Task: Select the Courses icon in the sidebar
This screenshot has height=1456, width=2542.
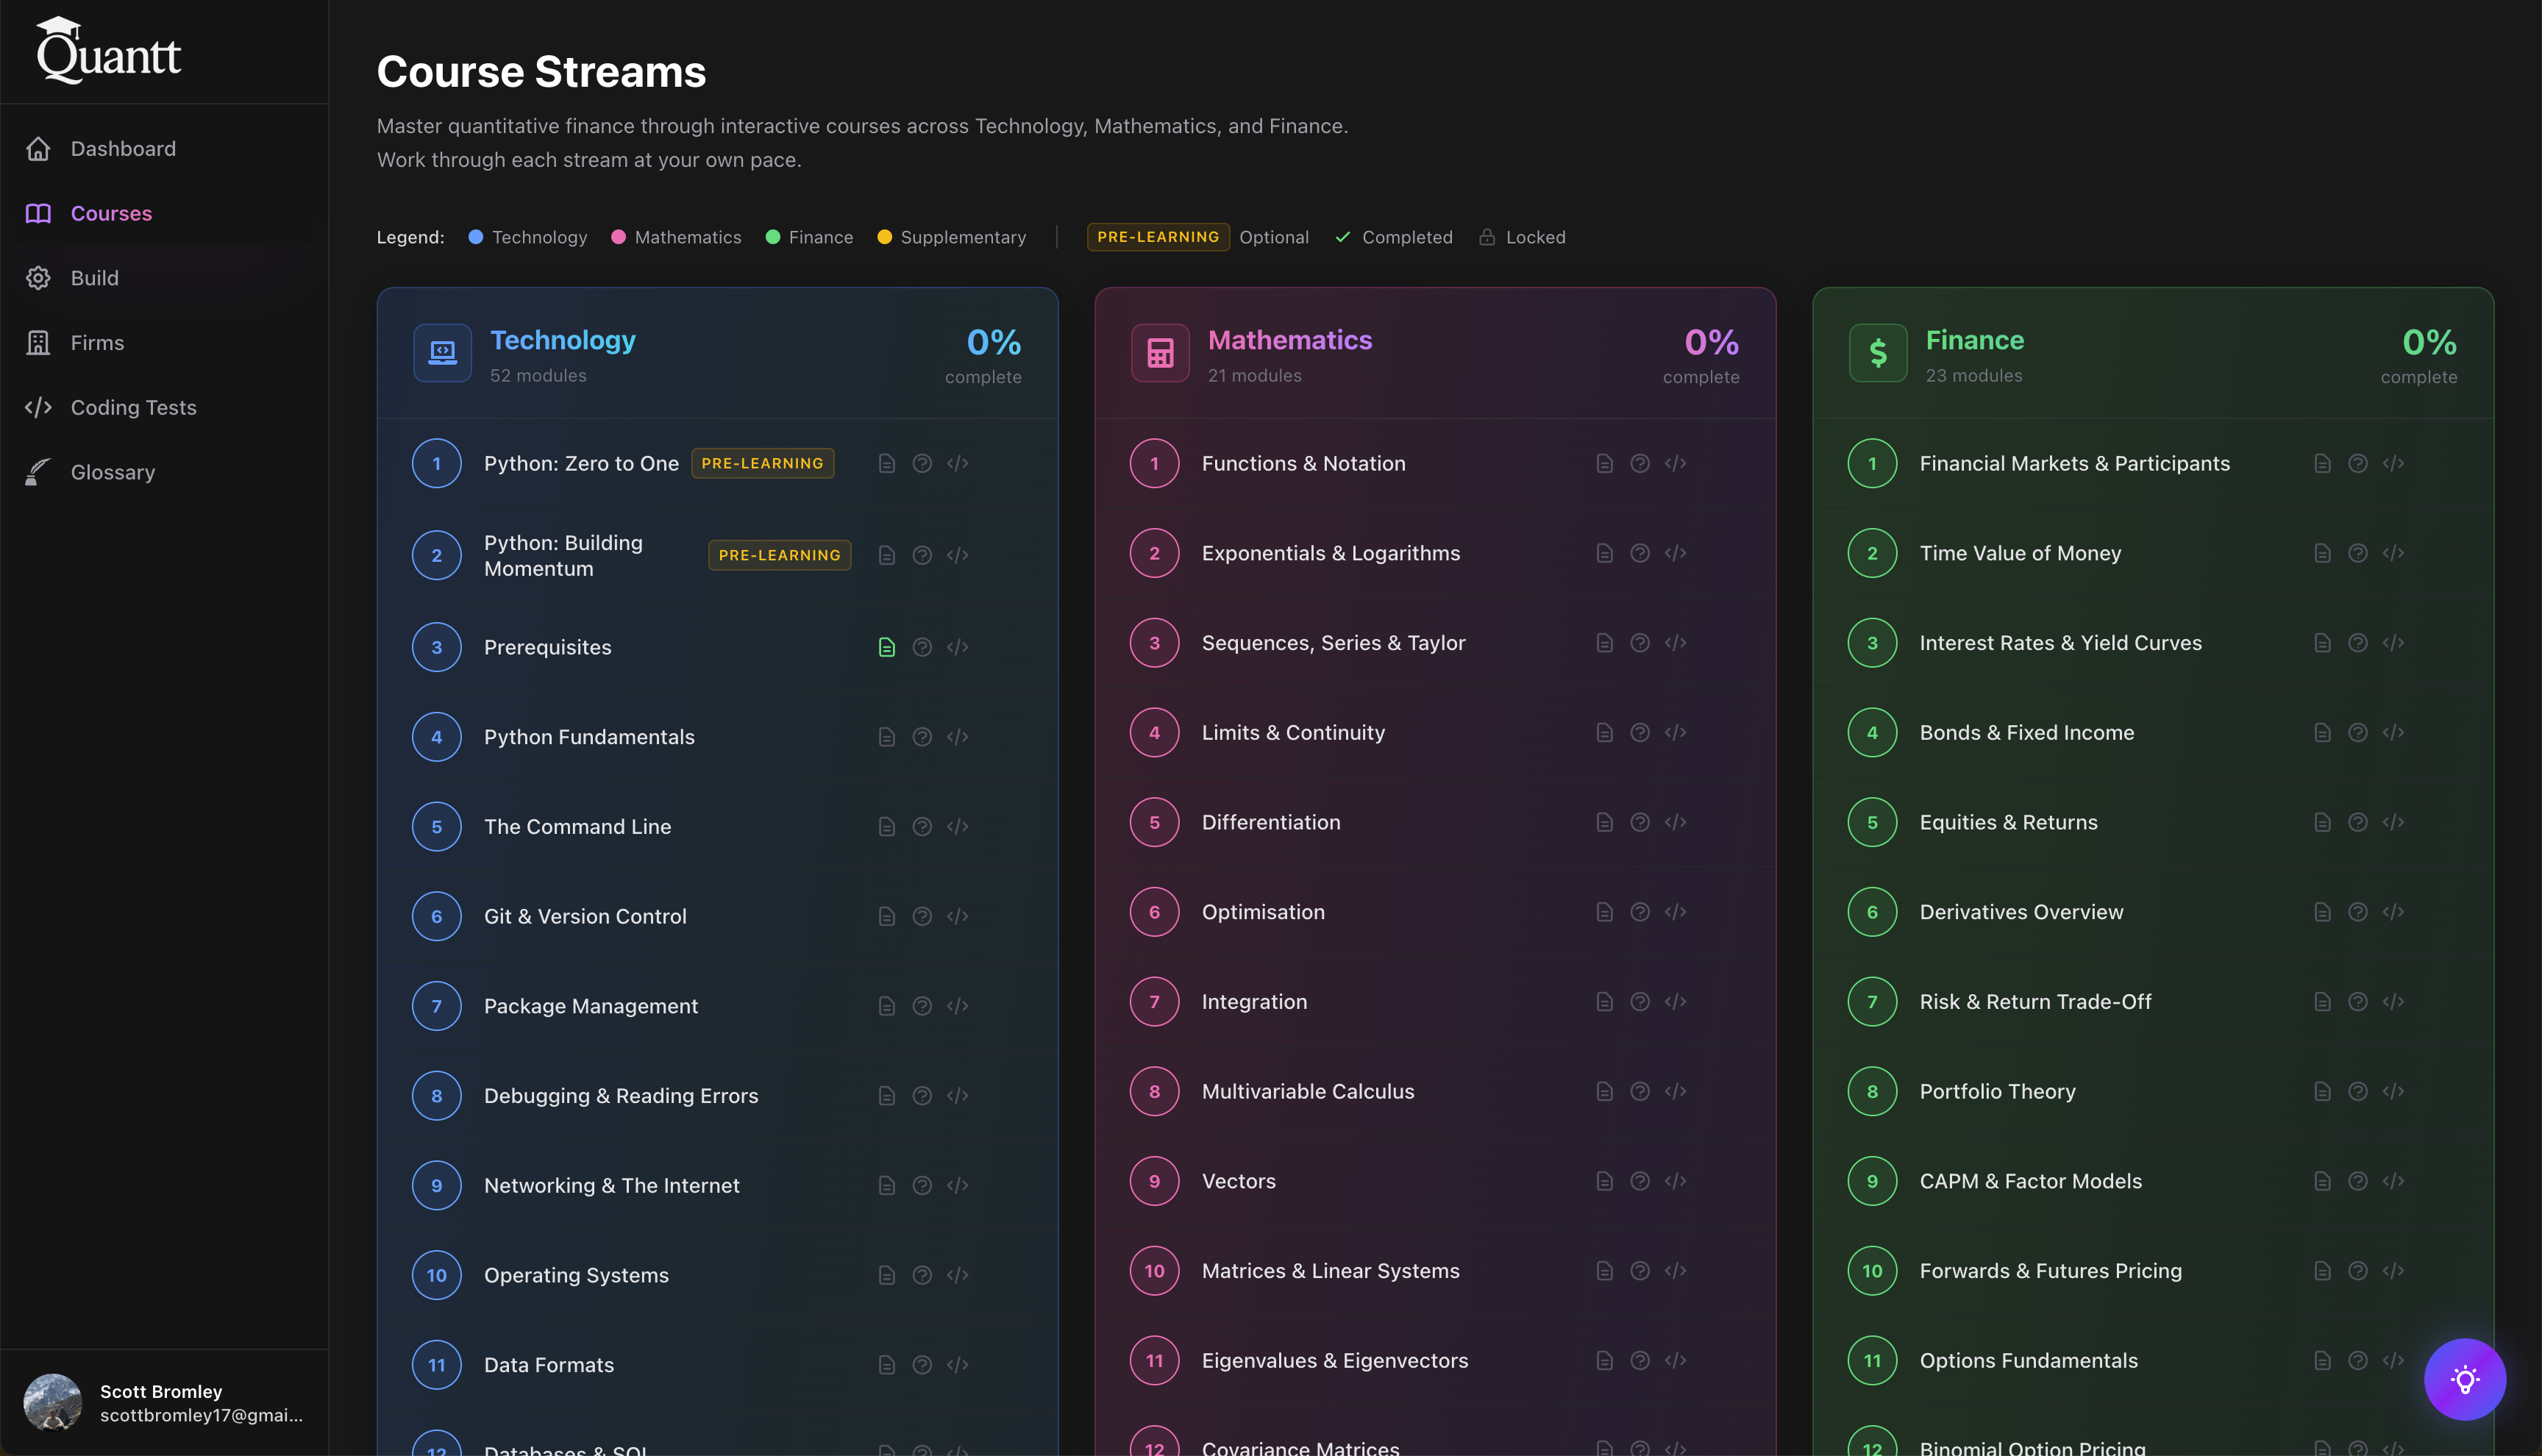Action: [38, 213]
